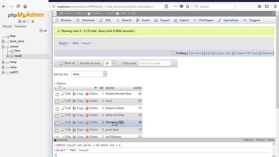The height and width of the screenshot is (157, 279).
Task: Click Copy icon for Waseem row
Action: [x=74, y=123]
